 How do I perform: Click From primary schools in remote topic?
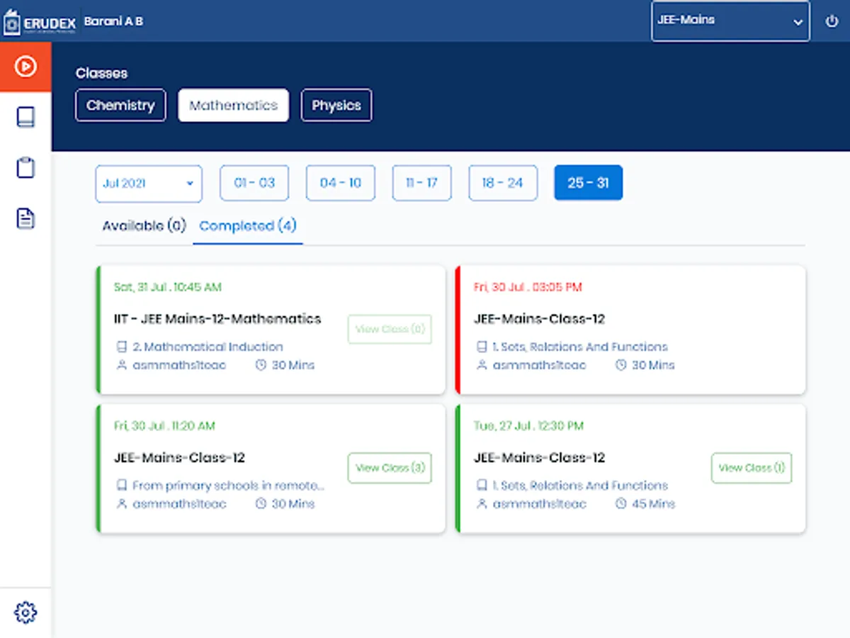coord(228,486)
